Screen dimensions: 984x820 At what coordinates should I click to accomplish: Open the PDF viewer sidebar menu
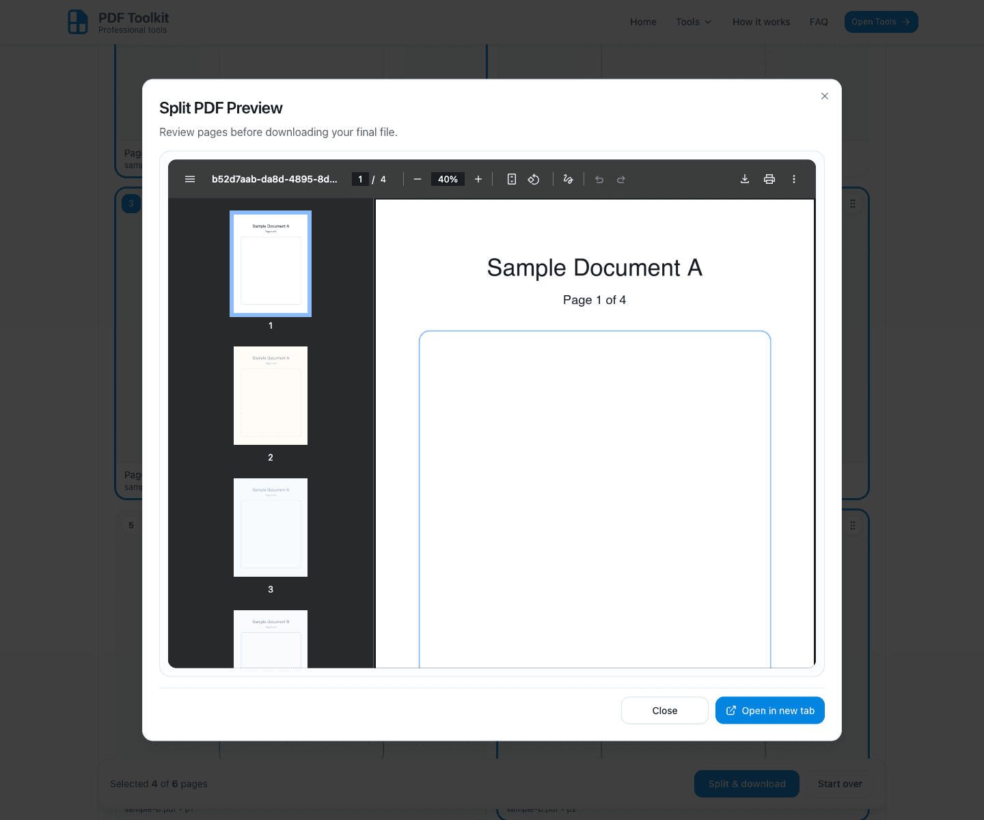[190, 179]
